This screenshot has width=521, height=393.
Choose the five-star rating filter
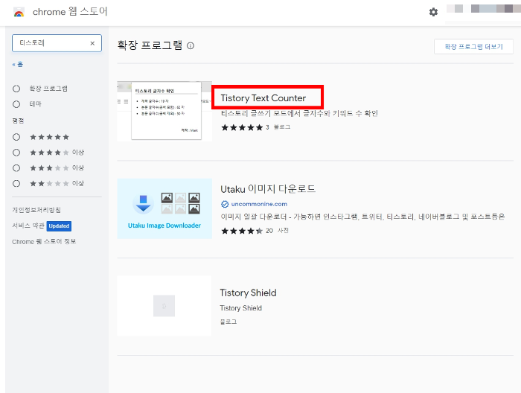(16, 137)
